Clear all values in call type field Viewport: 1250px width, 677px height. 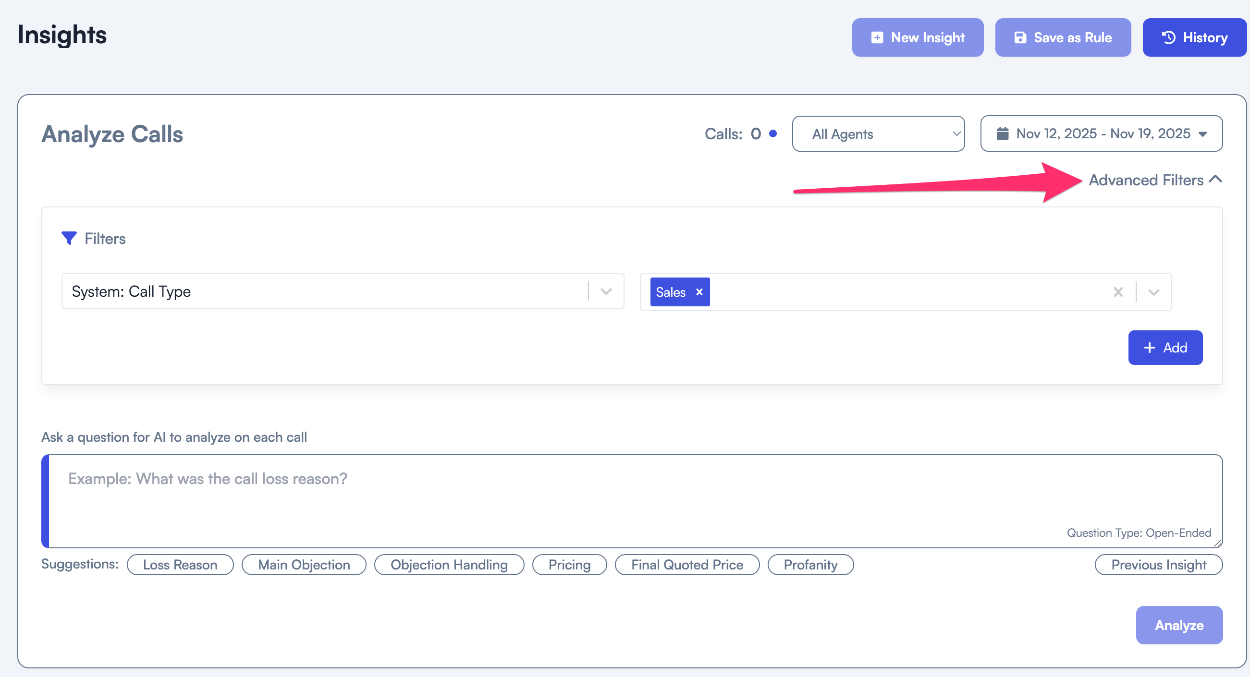1117,292
